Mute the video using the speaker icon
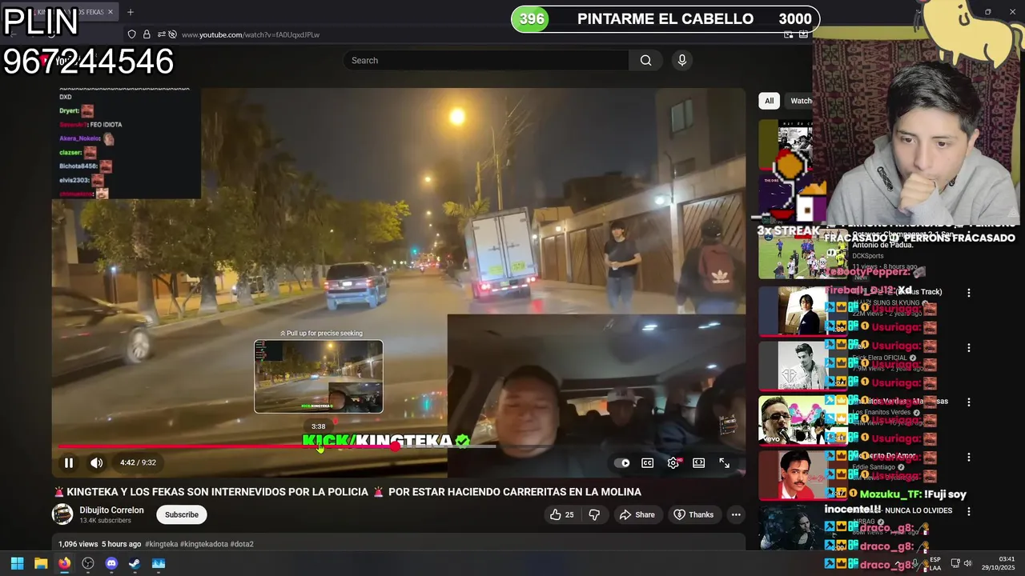Image resolution: width=1025 pixels, height=576 pixels. (x=97, y=462)
